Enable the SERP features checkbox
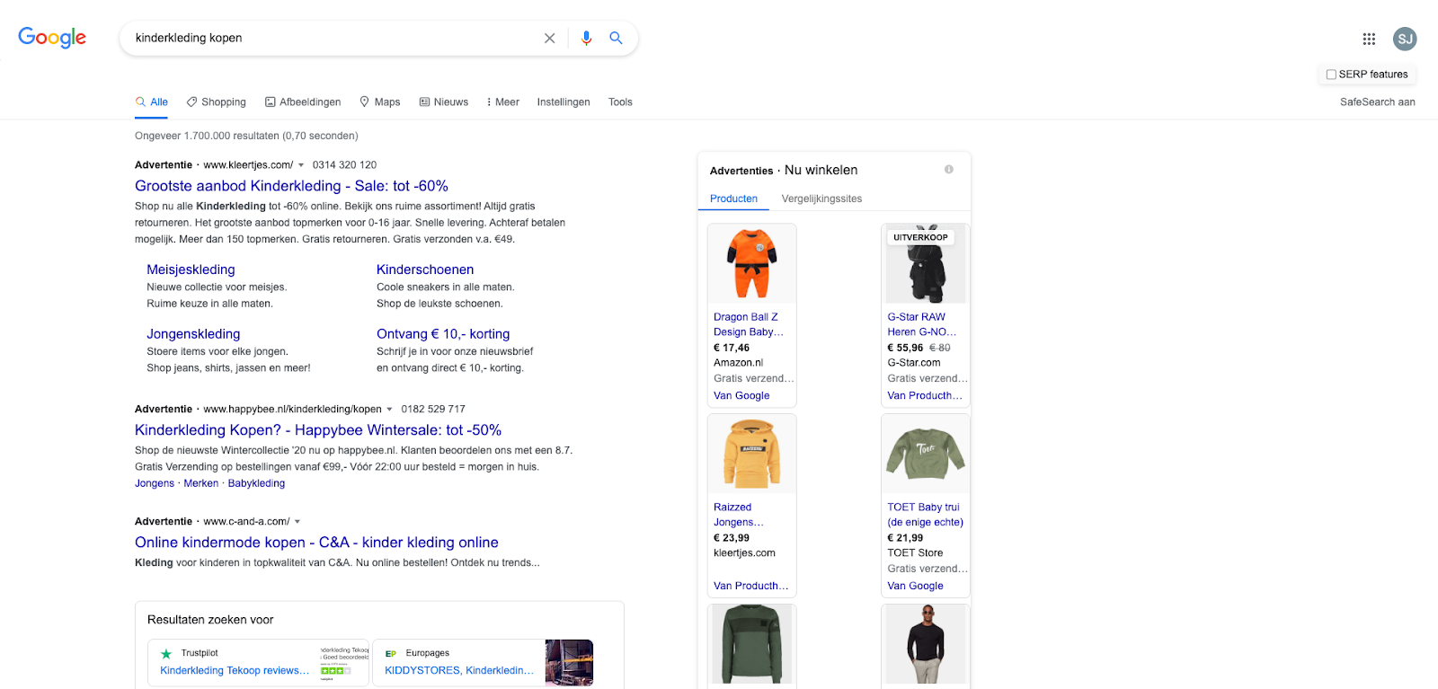Screen dimensions: 1438x689 (x=1331, y=75)
